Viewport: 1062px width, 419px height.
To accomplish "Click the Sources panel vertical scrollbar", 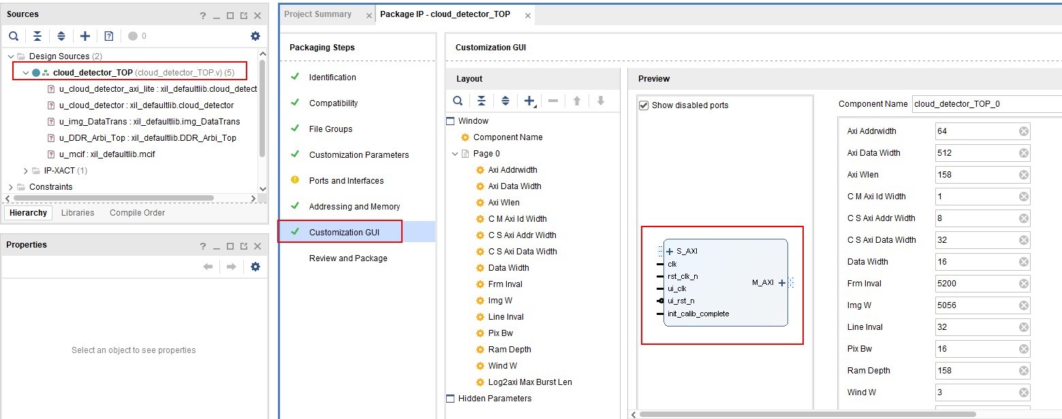I will (x=262, y=109).
